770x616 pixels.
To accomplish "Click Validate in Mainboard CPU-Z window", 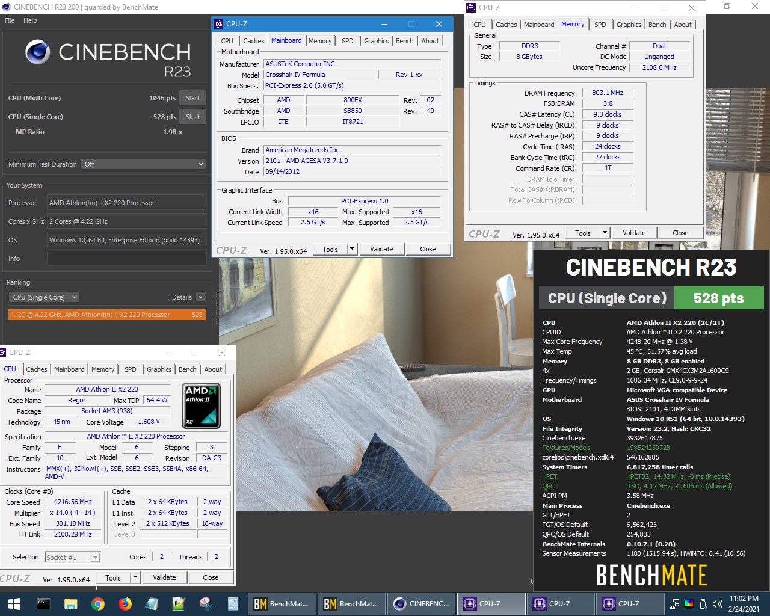I will tap(381, 249).
